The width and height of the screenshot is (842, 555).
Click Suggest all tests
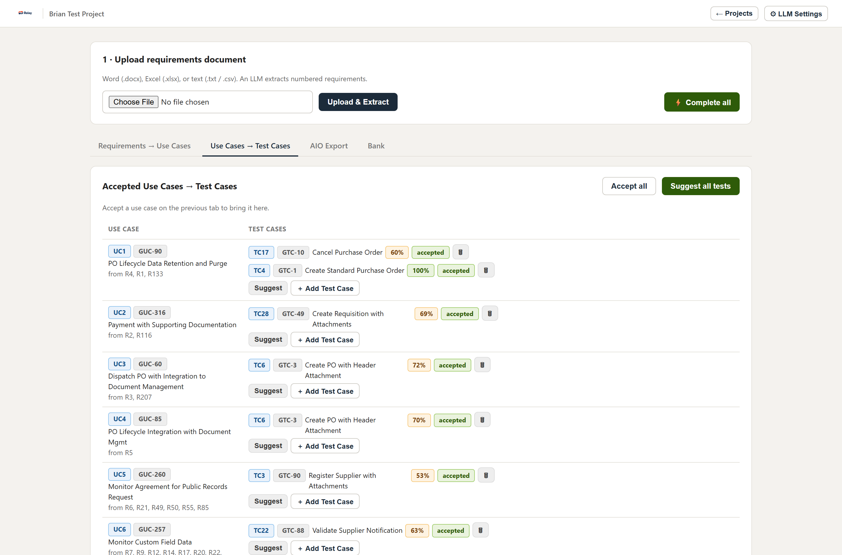[700, 186]
